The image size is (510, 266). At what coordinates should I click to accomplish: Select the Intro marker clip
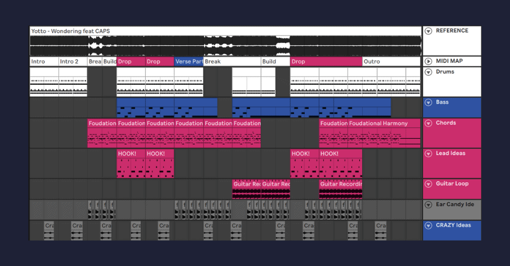coord(44,61)
